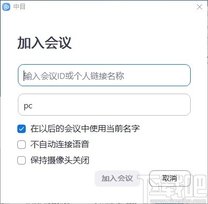Click the 中目 window title text

[19, 7]
